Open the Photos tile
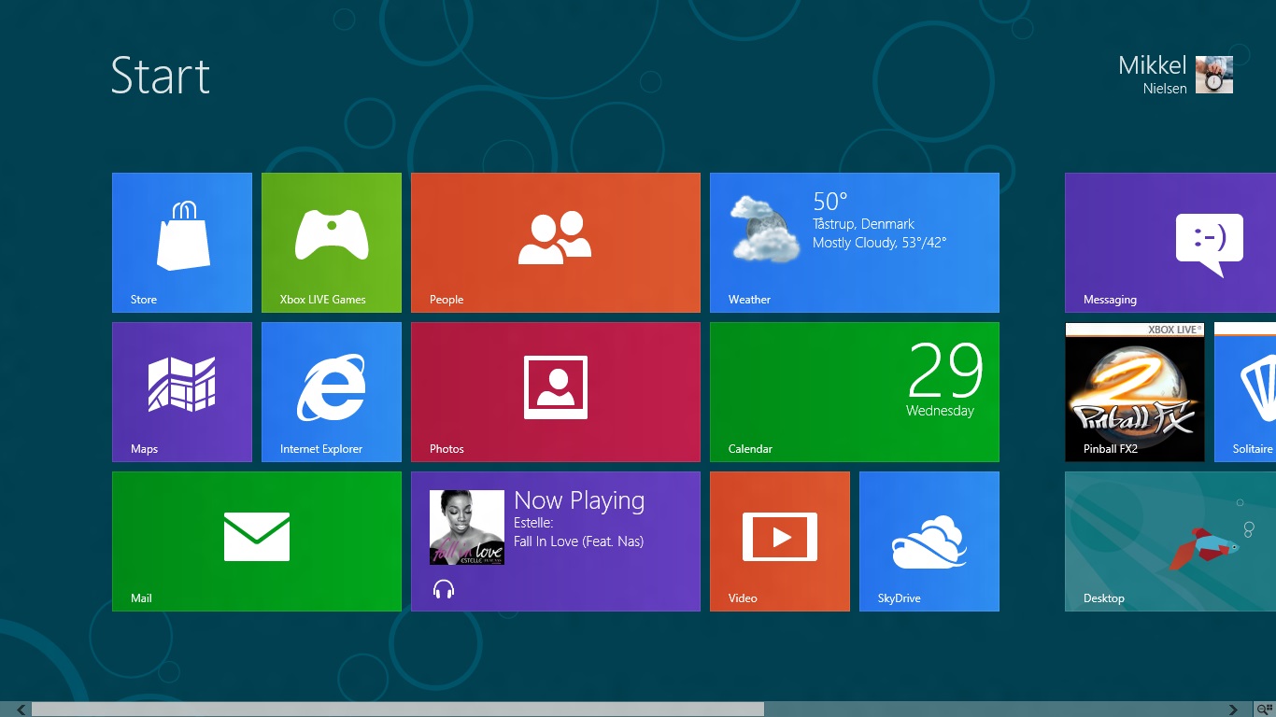The height and width of the screenshot is (717, 1276). [556, 392]
